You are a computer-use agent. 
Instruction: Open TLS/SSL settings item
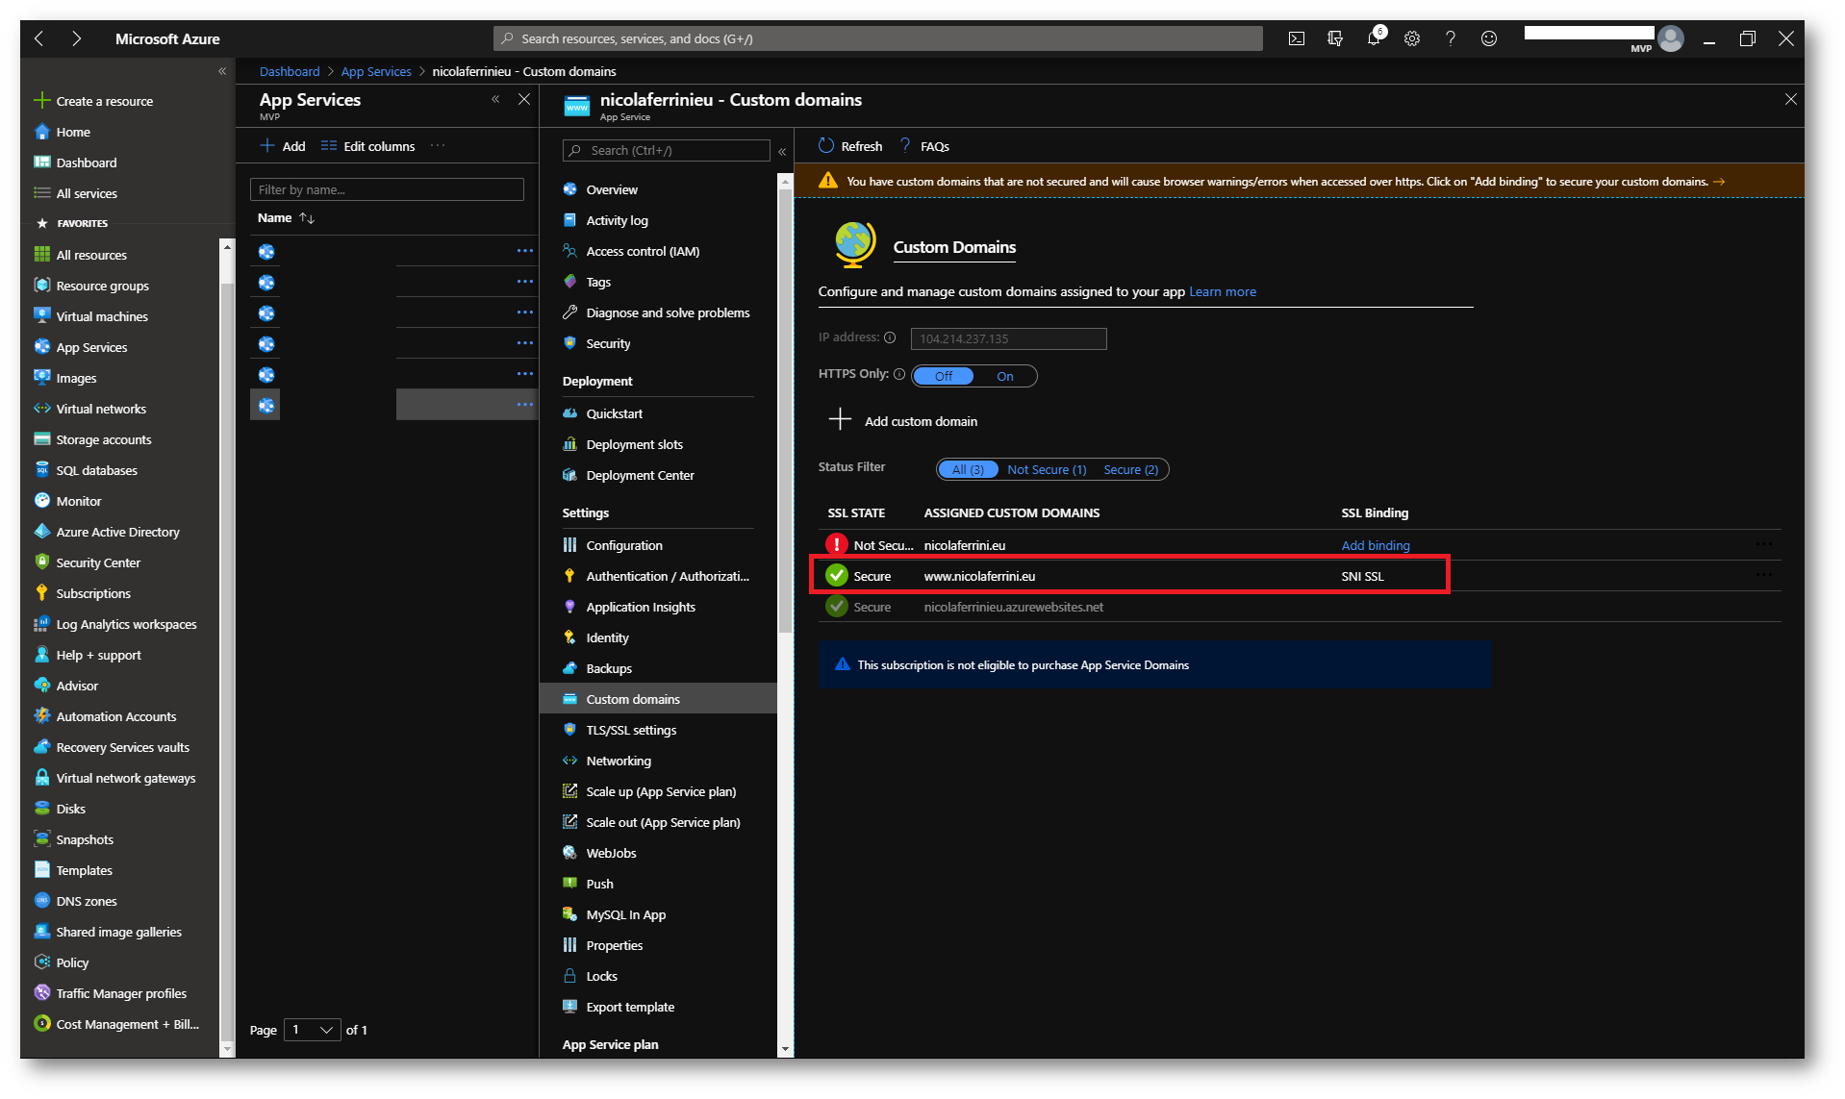click(x=631, y=730)
